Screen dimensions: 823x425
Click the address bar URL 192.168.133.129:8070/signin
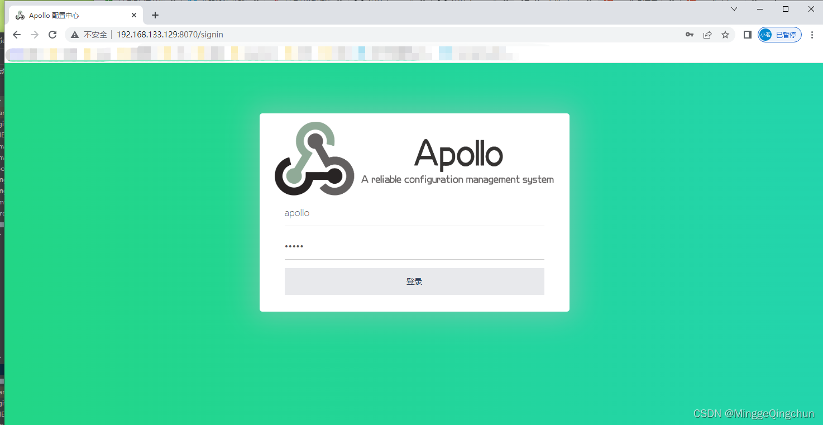click(170, 35)
